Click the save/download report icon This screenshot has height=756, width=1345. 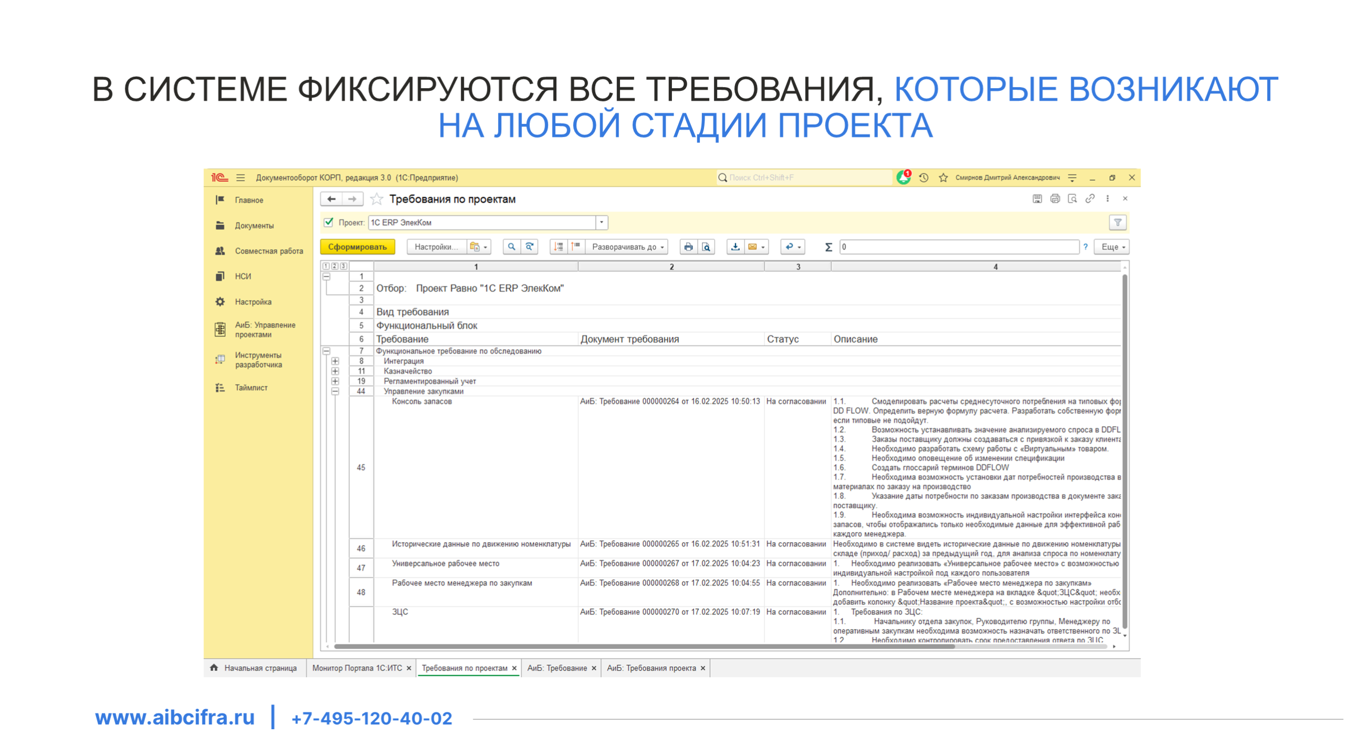click(735, 247)
